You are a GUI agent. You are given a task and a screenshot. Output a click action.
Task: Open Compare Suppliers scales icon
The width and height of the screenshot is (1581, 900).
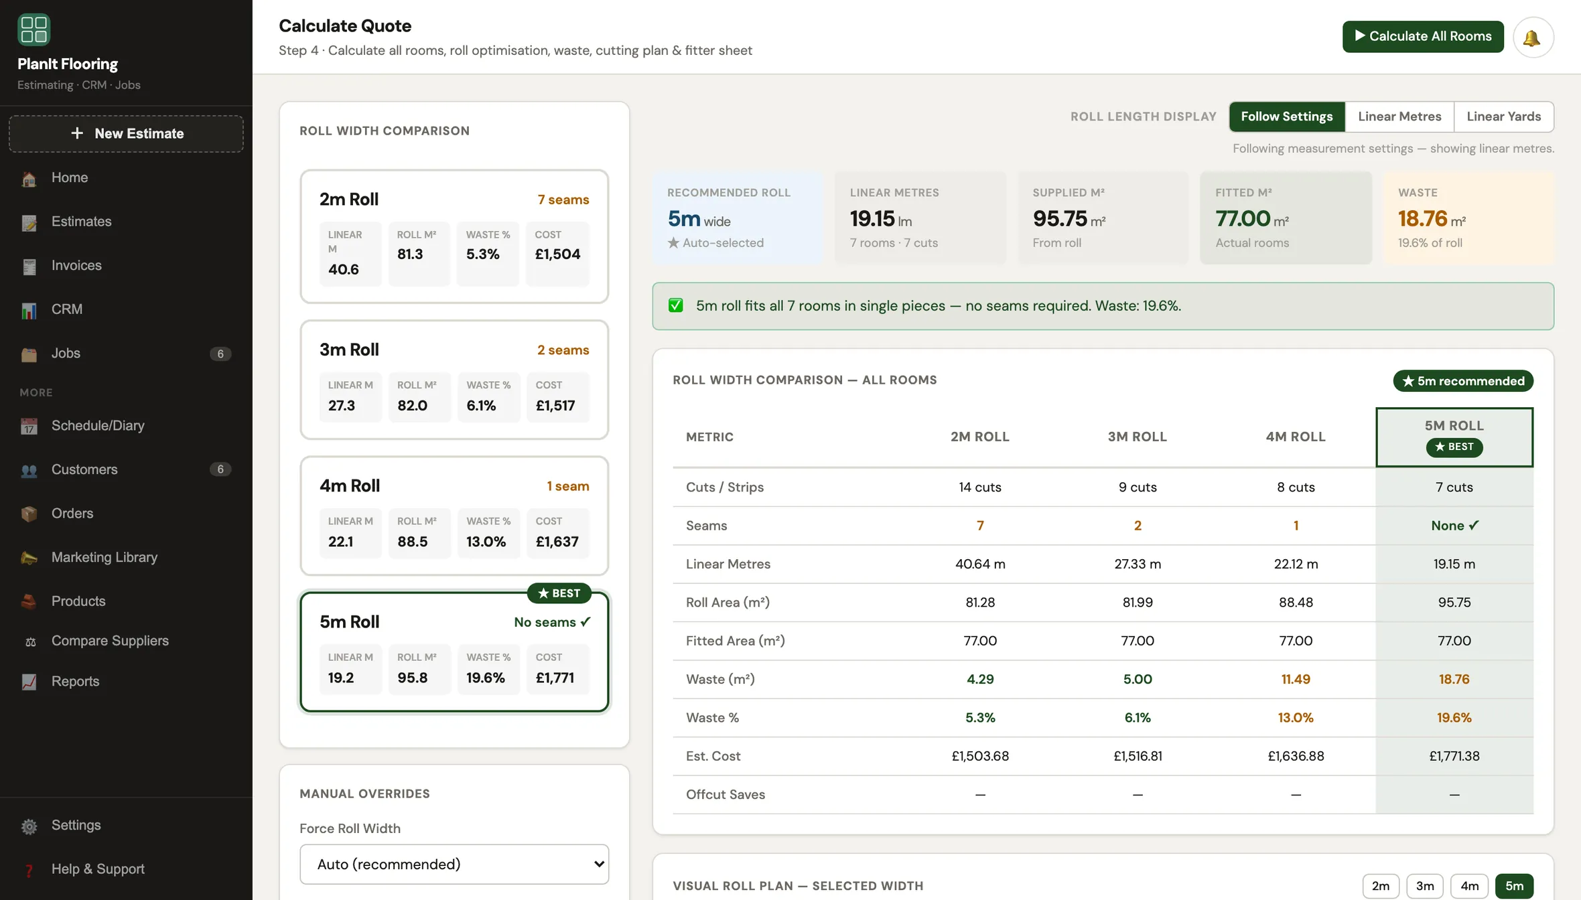coord(30,642)
